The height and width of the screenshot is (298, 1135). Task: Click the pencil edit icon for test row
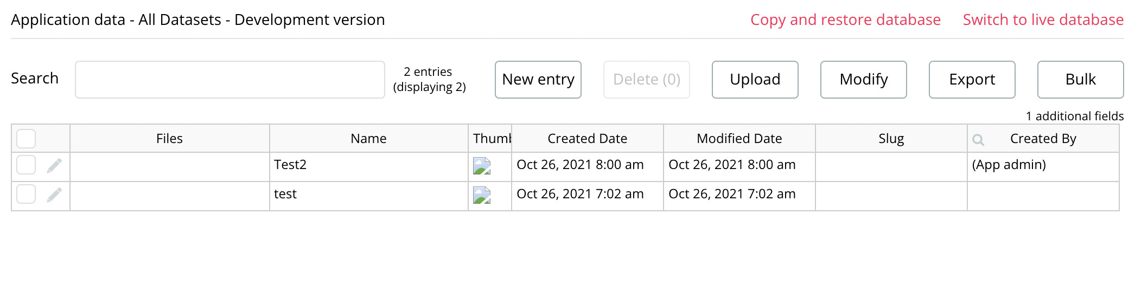tap(54, 195)
